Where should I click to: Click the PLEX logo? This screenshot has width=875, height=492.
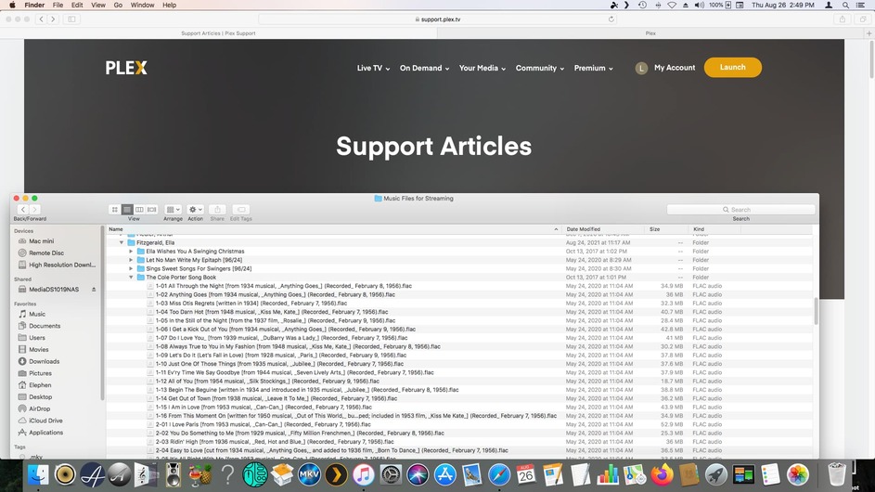pyautogui.click(x=126, y=68)
